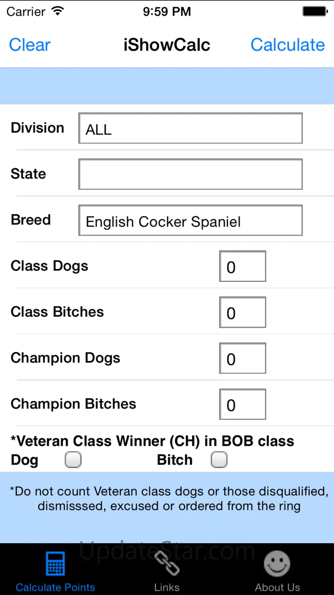This screenshot has height=595, width=334.
Task: Switch to the About Us tab label
Action: point(277,587)
